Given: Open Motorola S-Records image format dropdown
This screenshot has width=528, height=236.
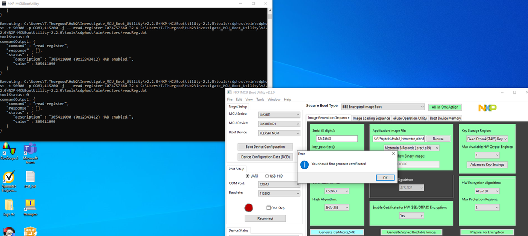Looking at the screenshot, I should click(412, 147).
